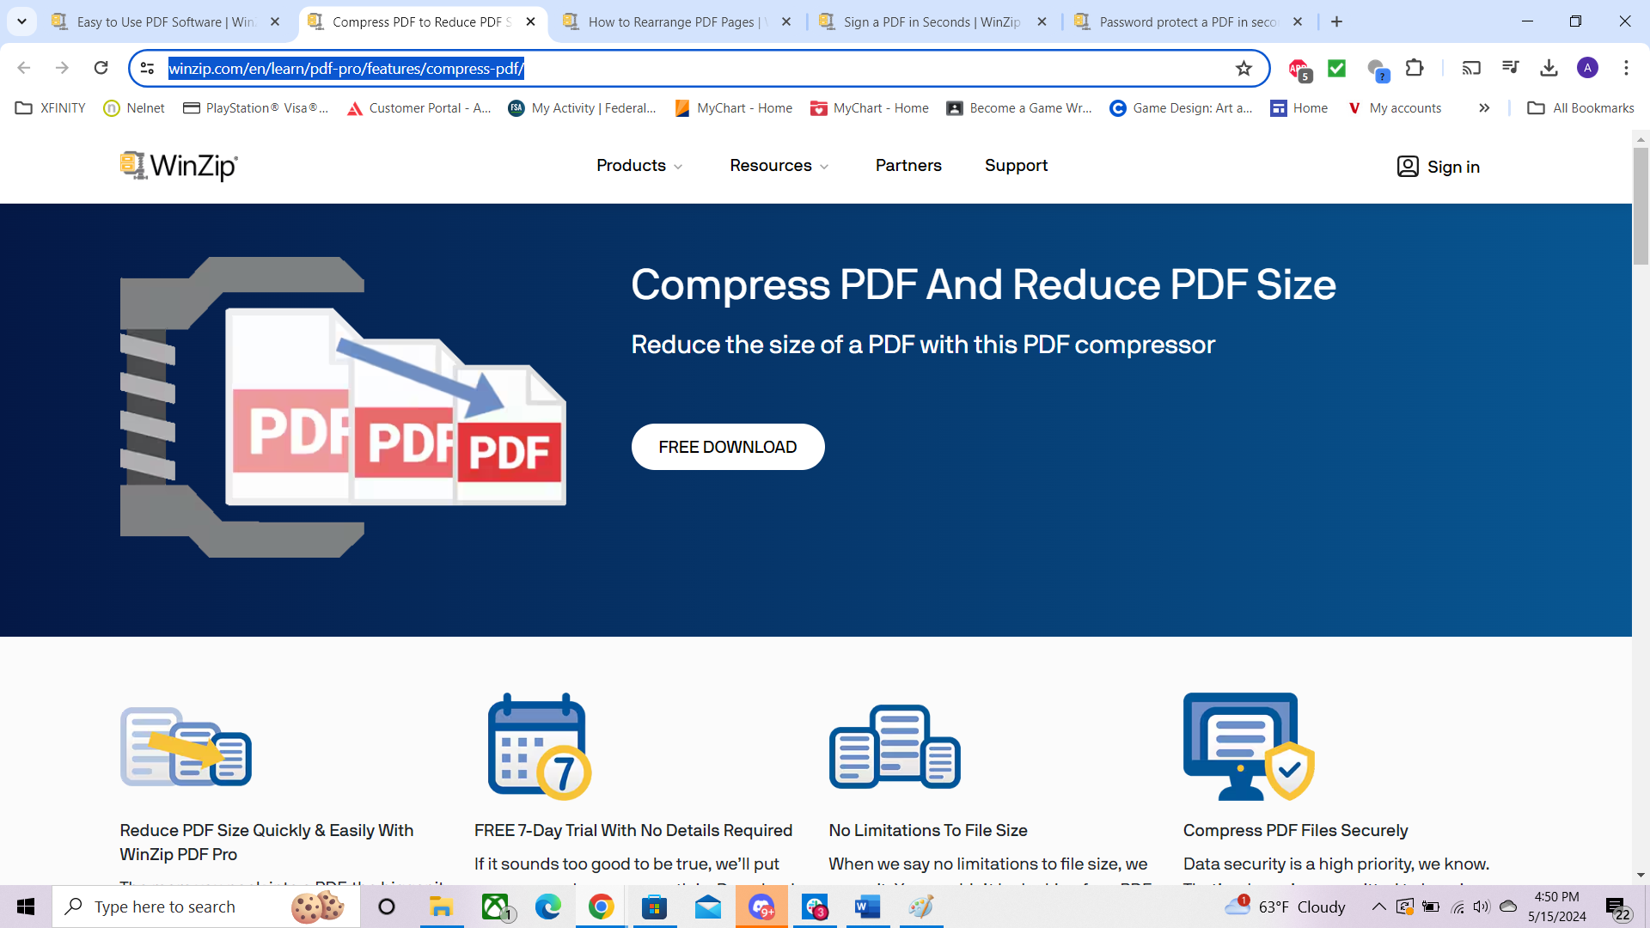Viewport: 1650px width, 928px height.
Task: Open Chrome from the taskbar
Action: click(601, 907)
